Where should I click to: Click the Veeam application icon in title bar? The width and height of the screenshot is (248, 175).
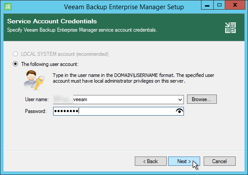coord(8,7)
